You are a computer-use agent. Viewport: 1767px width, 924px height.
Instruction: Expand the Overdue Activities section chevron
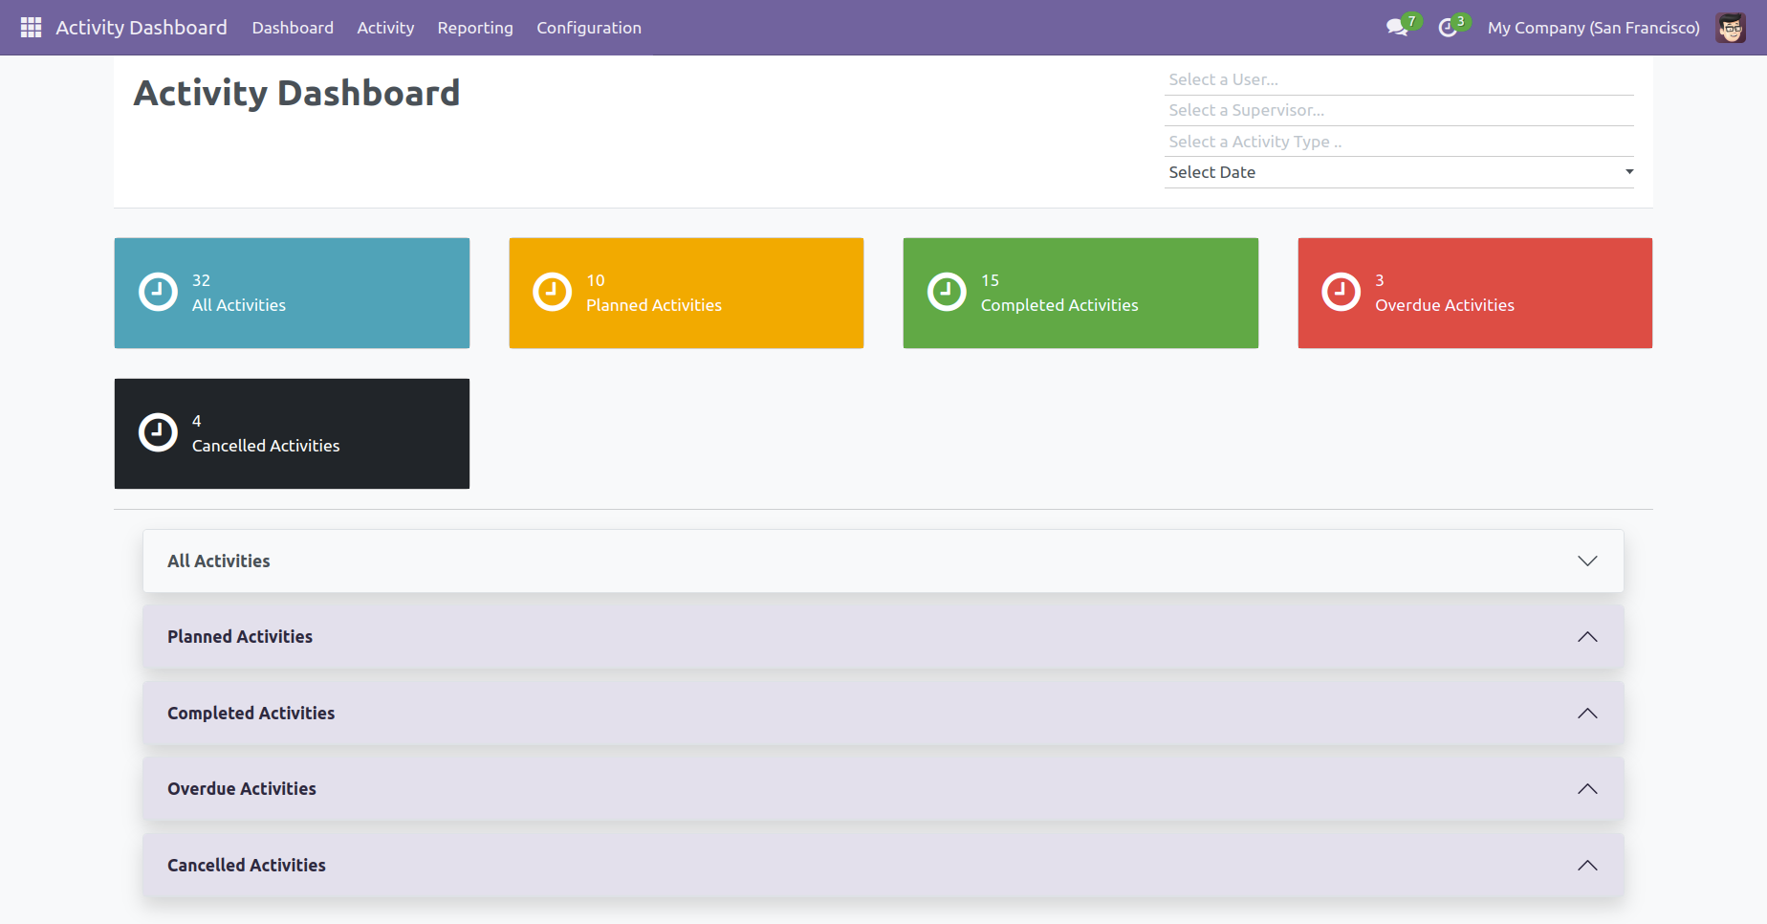point(1587,789)
